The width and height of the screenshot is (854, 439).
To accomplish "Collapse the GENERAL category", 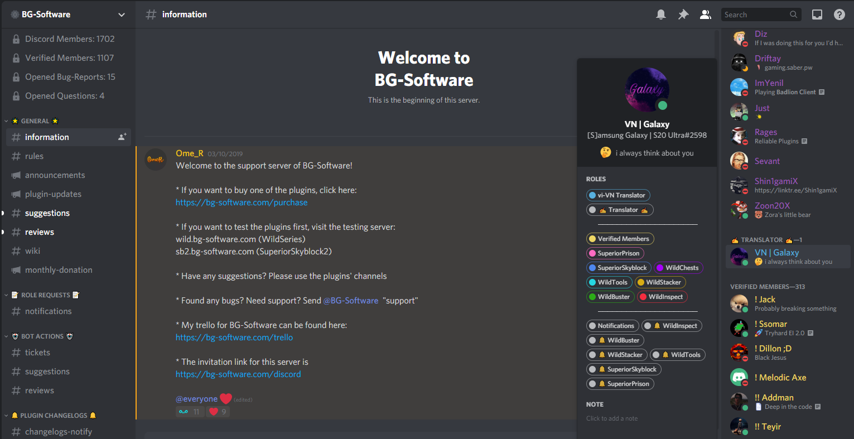I will point(35,121).
